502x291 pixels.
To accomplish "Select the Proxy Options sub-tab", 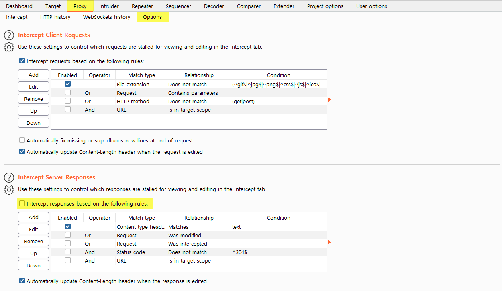I will pos(153,17).
